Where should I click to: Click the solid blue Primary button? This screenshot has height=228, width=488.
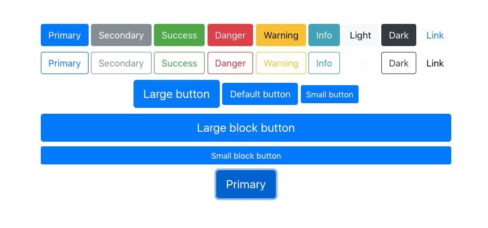click(65, 35)
